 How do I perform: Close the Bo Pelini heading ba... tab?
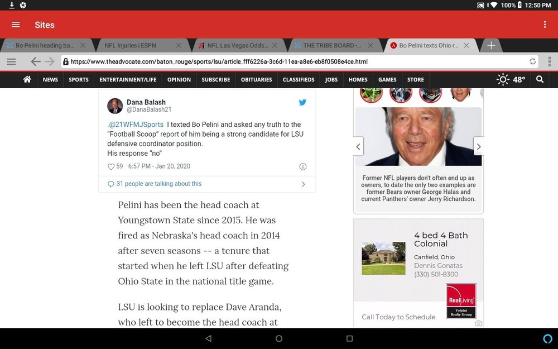point(83,46)
